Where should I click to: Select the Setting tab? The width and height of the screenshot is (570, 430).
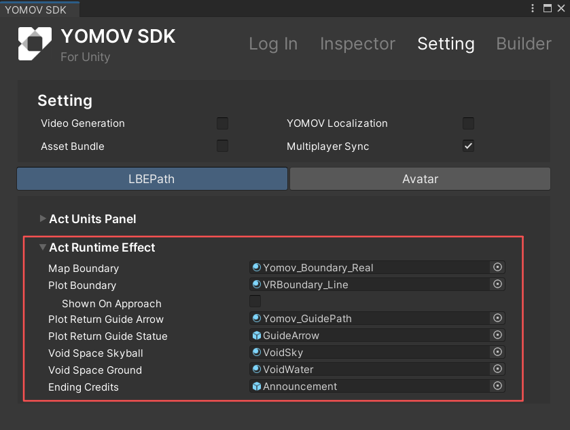(446, 44)
